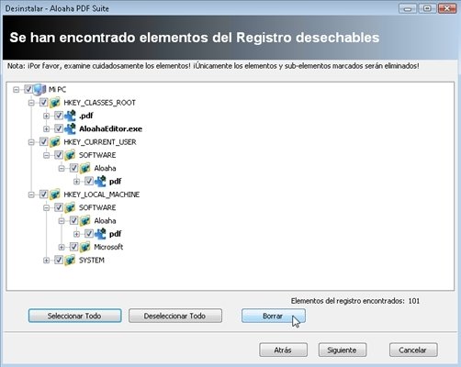Uncheck the Mi PC root checkbox
The width and height of the screenshot is (461, 367).
[28, 89]
